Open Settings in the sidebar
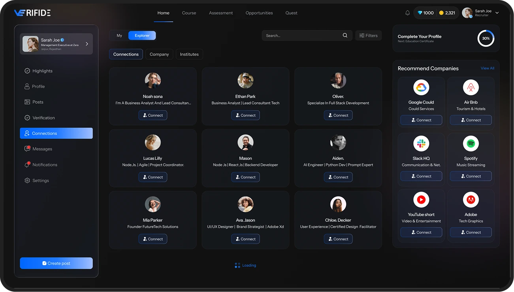The height and width of the screenshot is (292, 514). [41, 181]
